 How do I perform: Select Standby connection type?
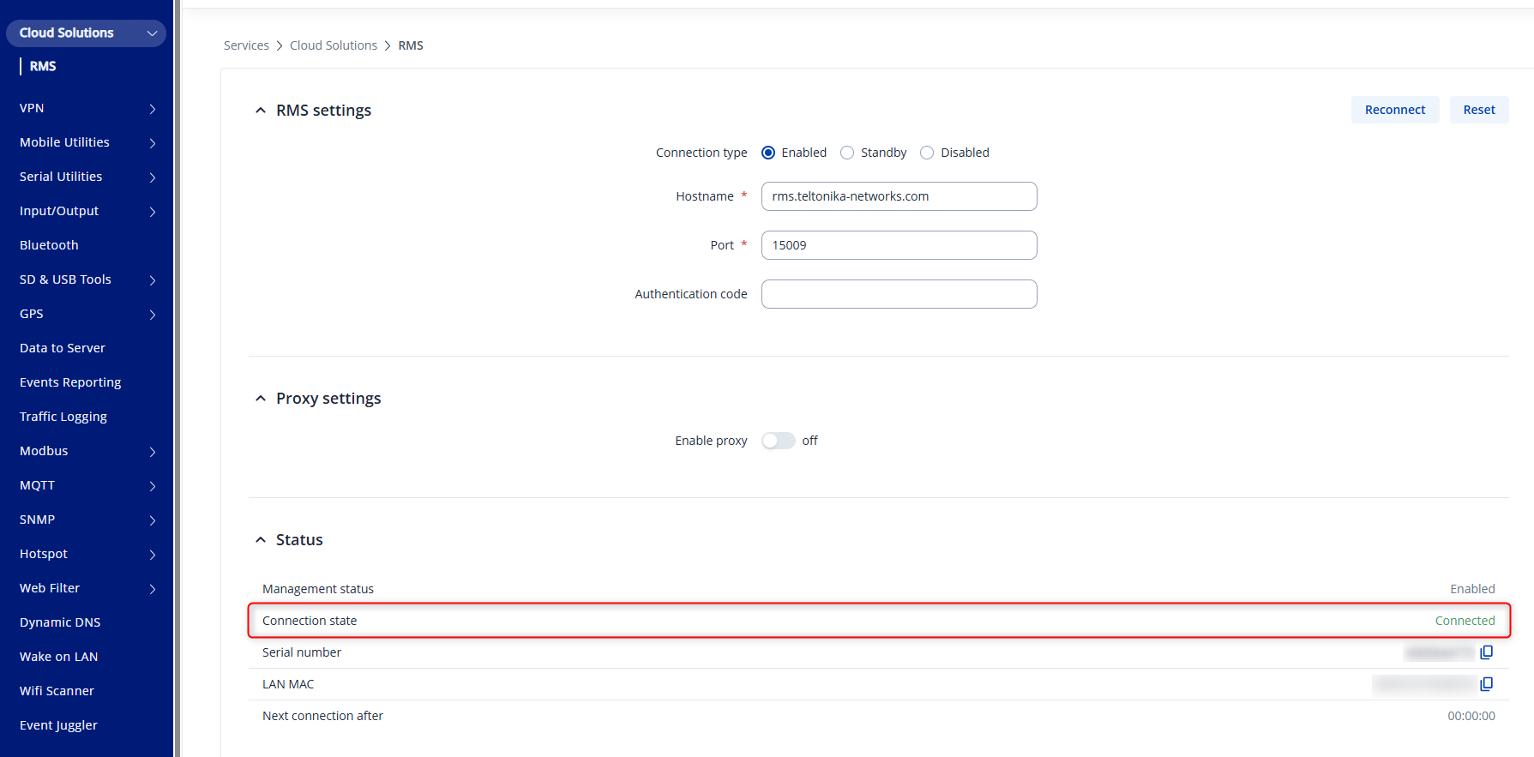(847, 153)
